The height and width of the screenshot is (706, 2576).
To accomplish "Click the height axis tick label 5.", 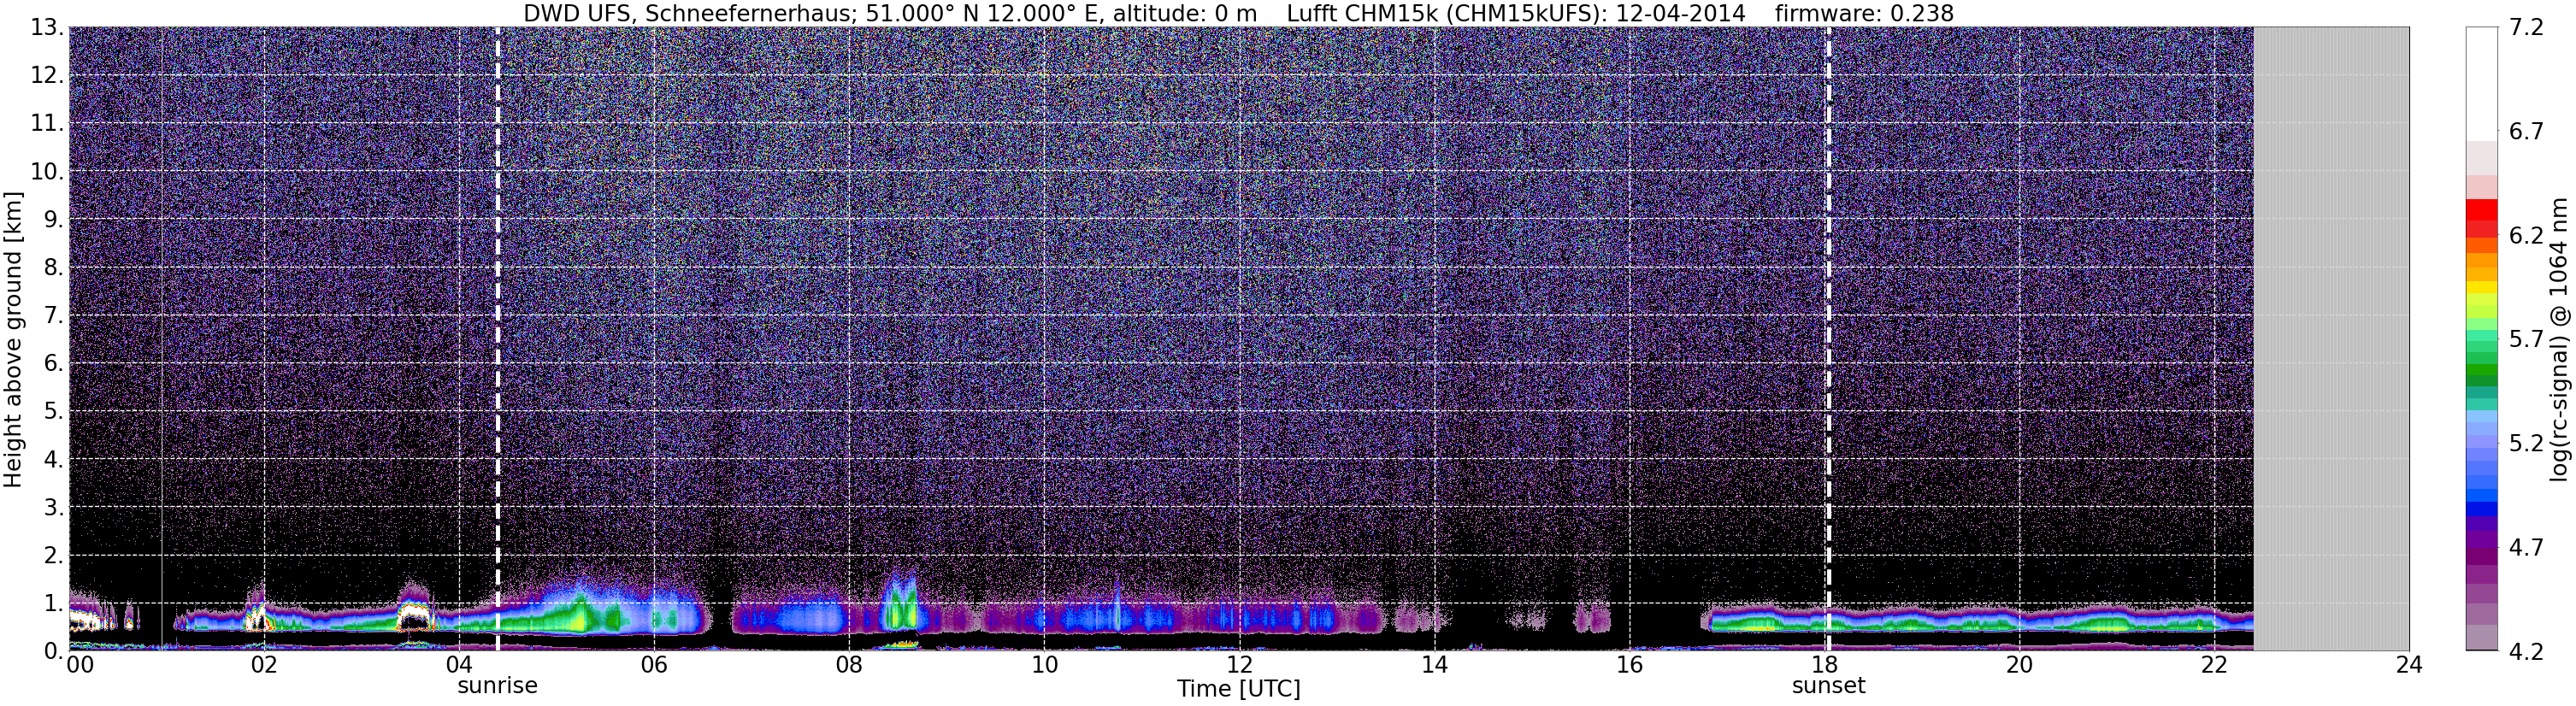I will (x=53, y=411).
